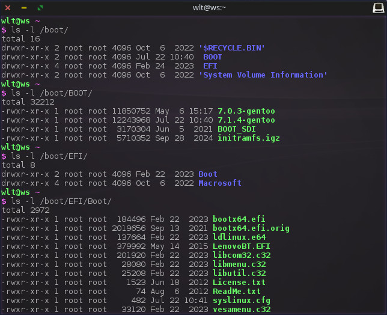Click the blue Boot directory under /boot/EFI
The height and width of the screenshot is (315, 387).
[208, 174]
